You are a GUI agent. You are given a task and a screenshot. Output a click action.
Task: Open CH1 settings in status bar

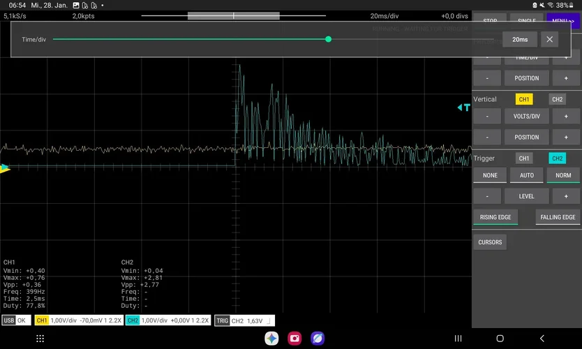point(79,320)
